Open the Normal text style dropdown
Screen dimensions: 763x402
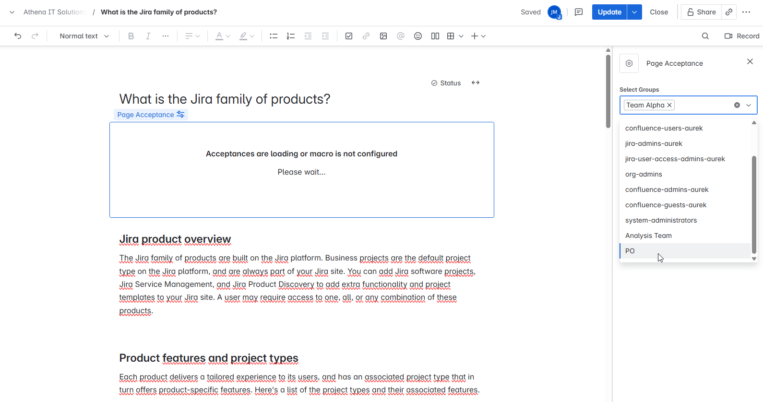84,36
